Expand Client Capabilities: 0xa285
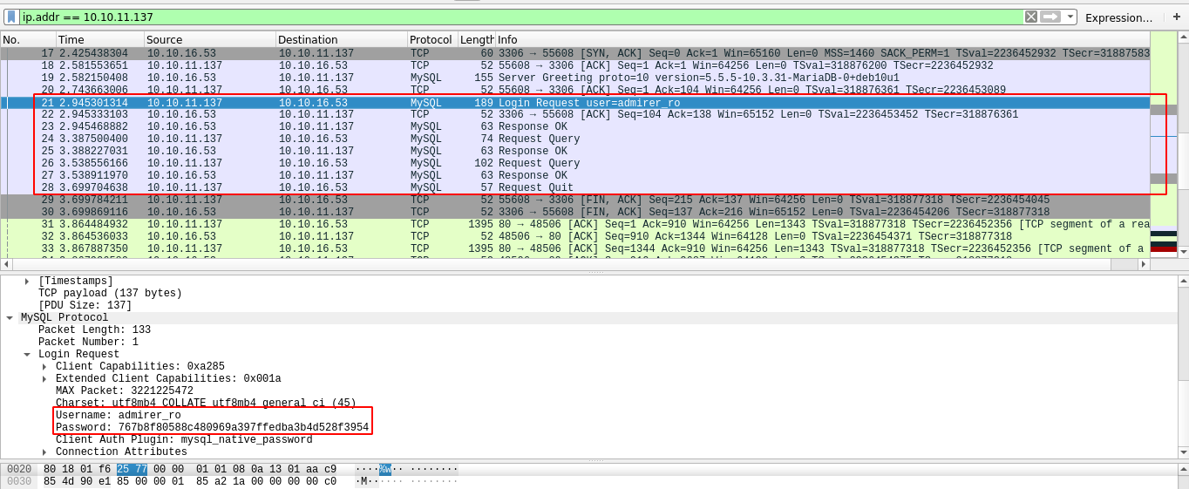 44,366
